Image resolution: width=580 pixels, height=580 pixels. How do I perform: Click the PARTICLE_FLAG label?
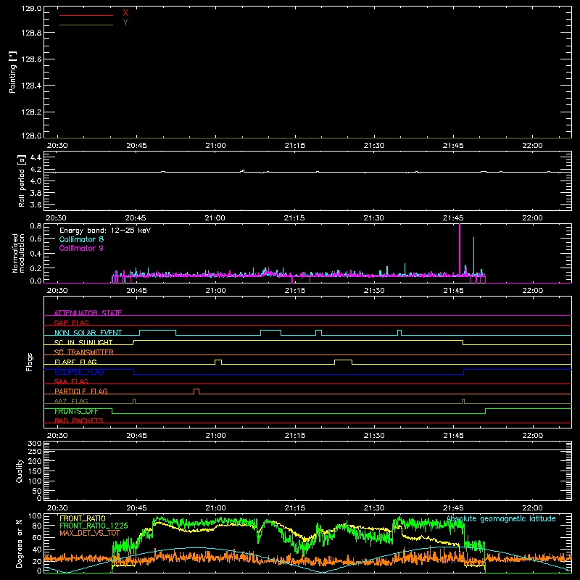pos(81,391)
